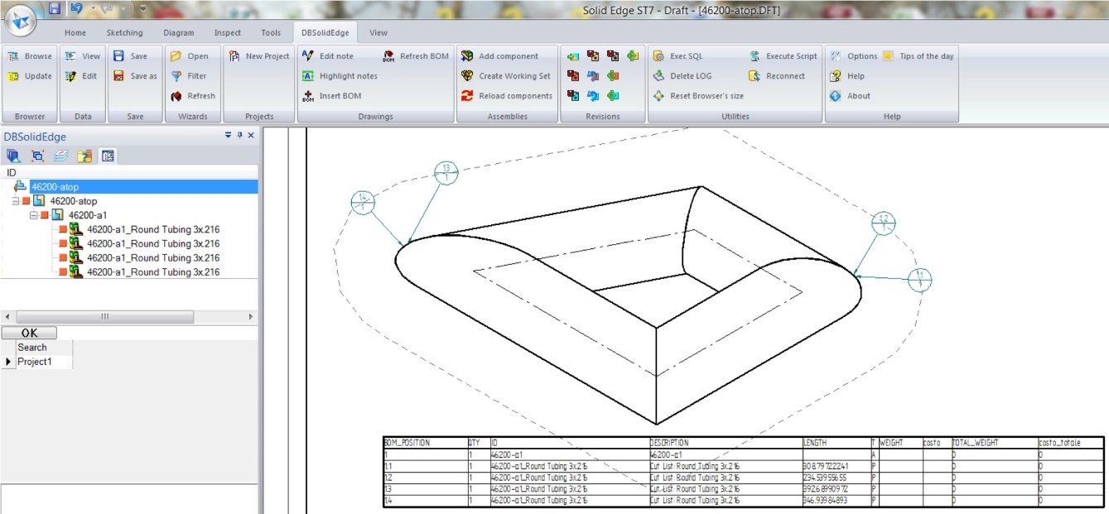Select the Project1 row
Viewport: 1109px width, 514px height.
pyautogui.click(x=45, y=362)
